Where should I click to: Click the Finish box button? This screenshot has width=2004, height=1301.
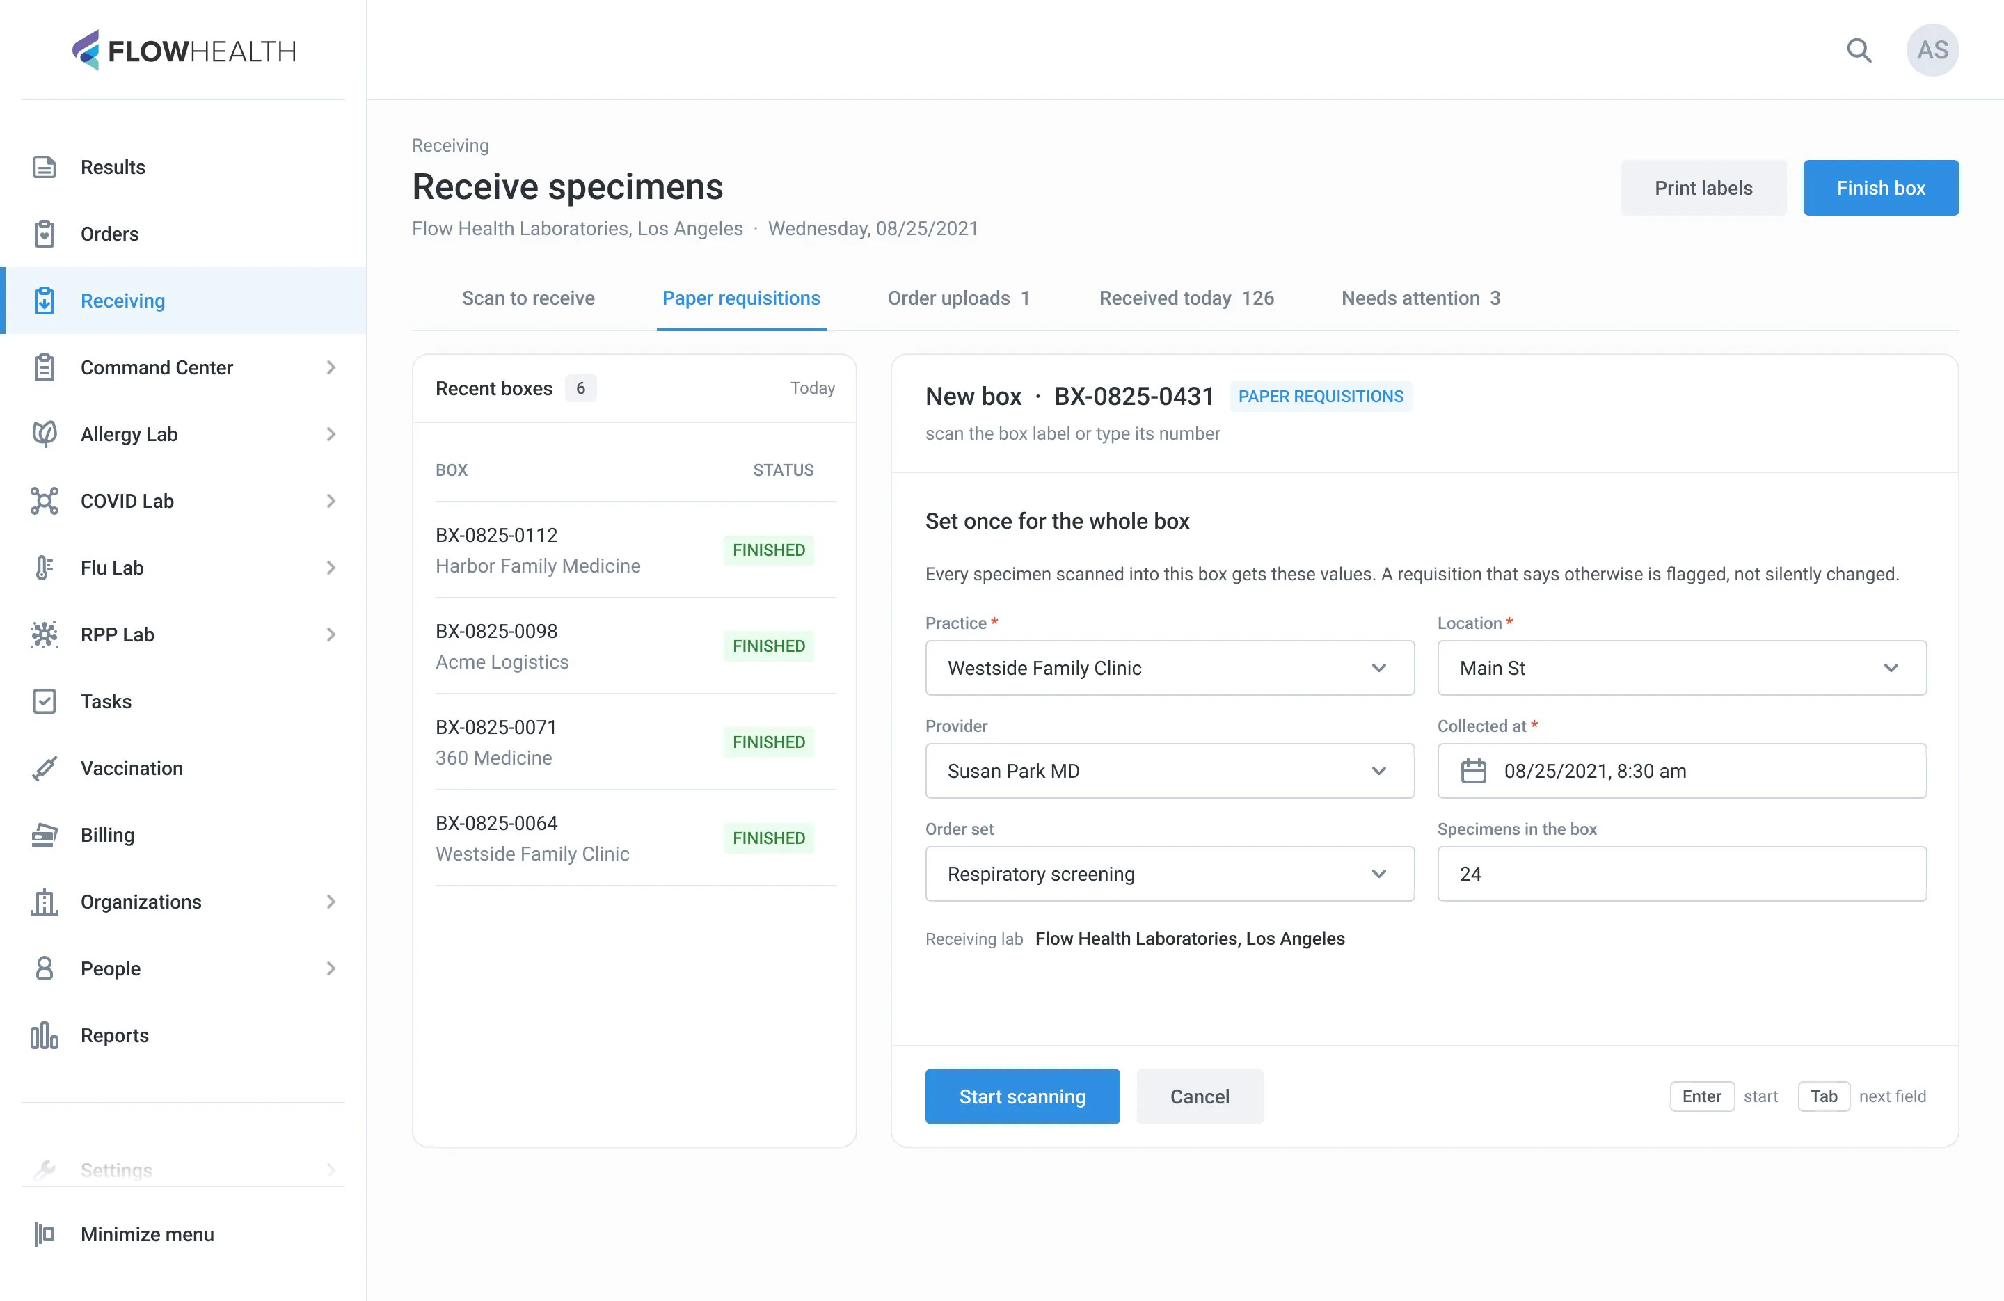1880,188
